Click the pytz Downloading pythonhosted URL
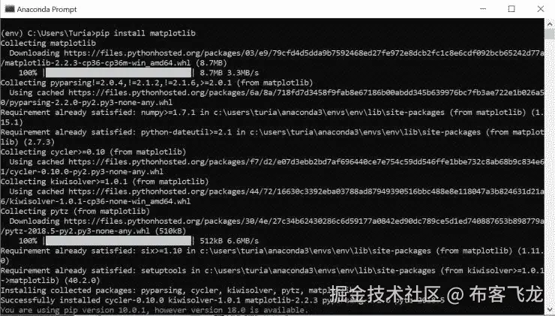The width and height of the screenshot is (555, 316). 304,221
